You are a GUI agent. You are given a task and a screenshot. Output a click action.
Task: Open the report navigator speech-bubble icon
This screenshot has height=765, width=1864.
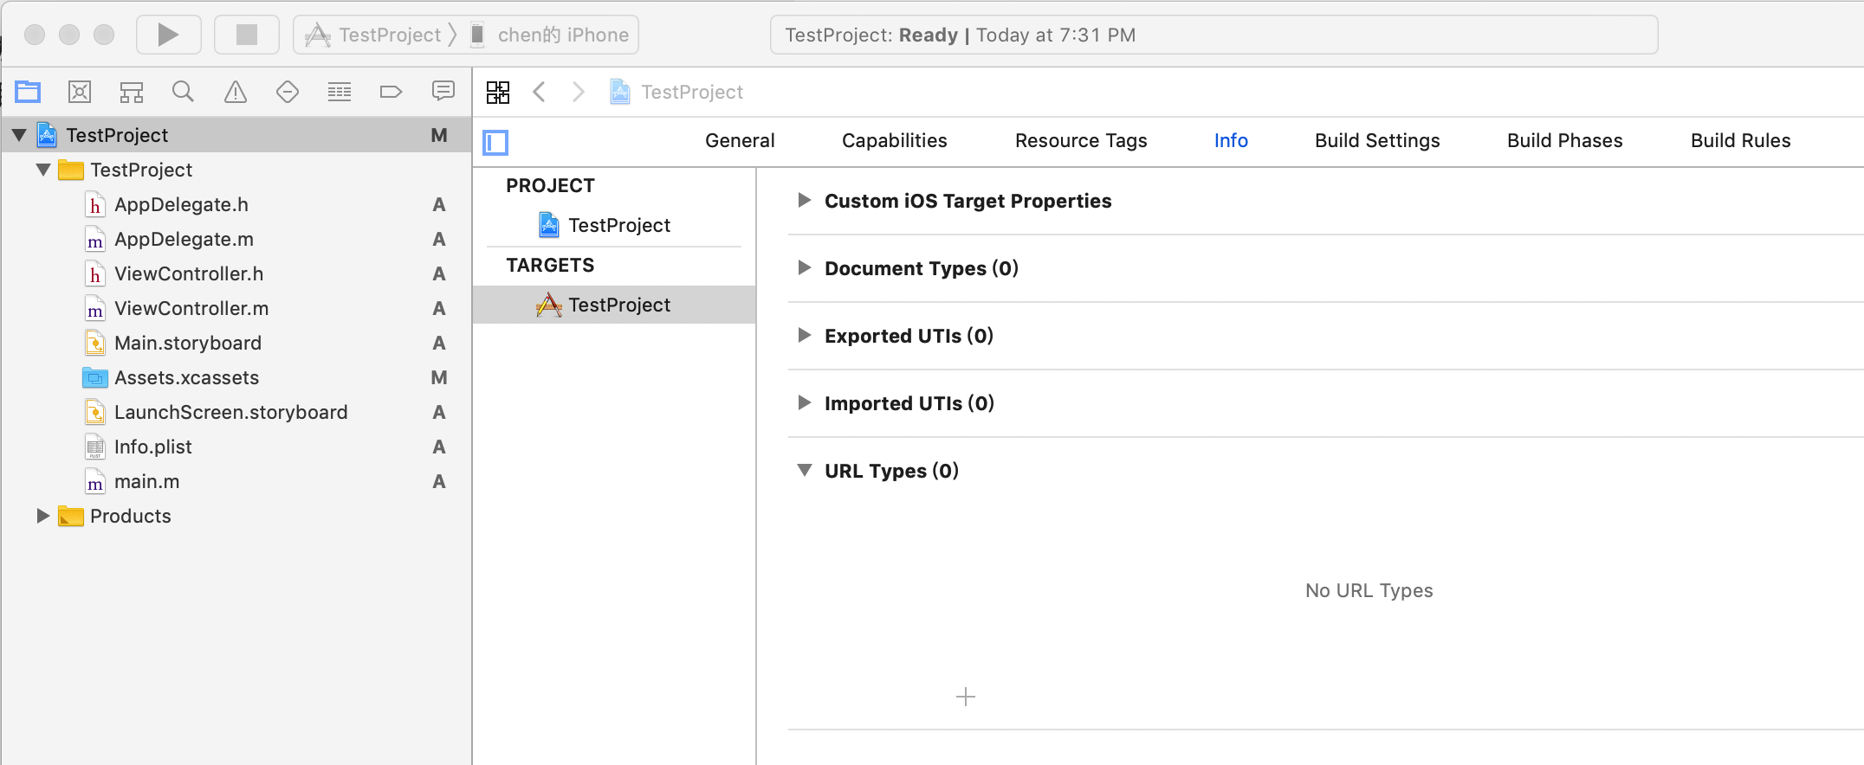pos(443,92)
